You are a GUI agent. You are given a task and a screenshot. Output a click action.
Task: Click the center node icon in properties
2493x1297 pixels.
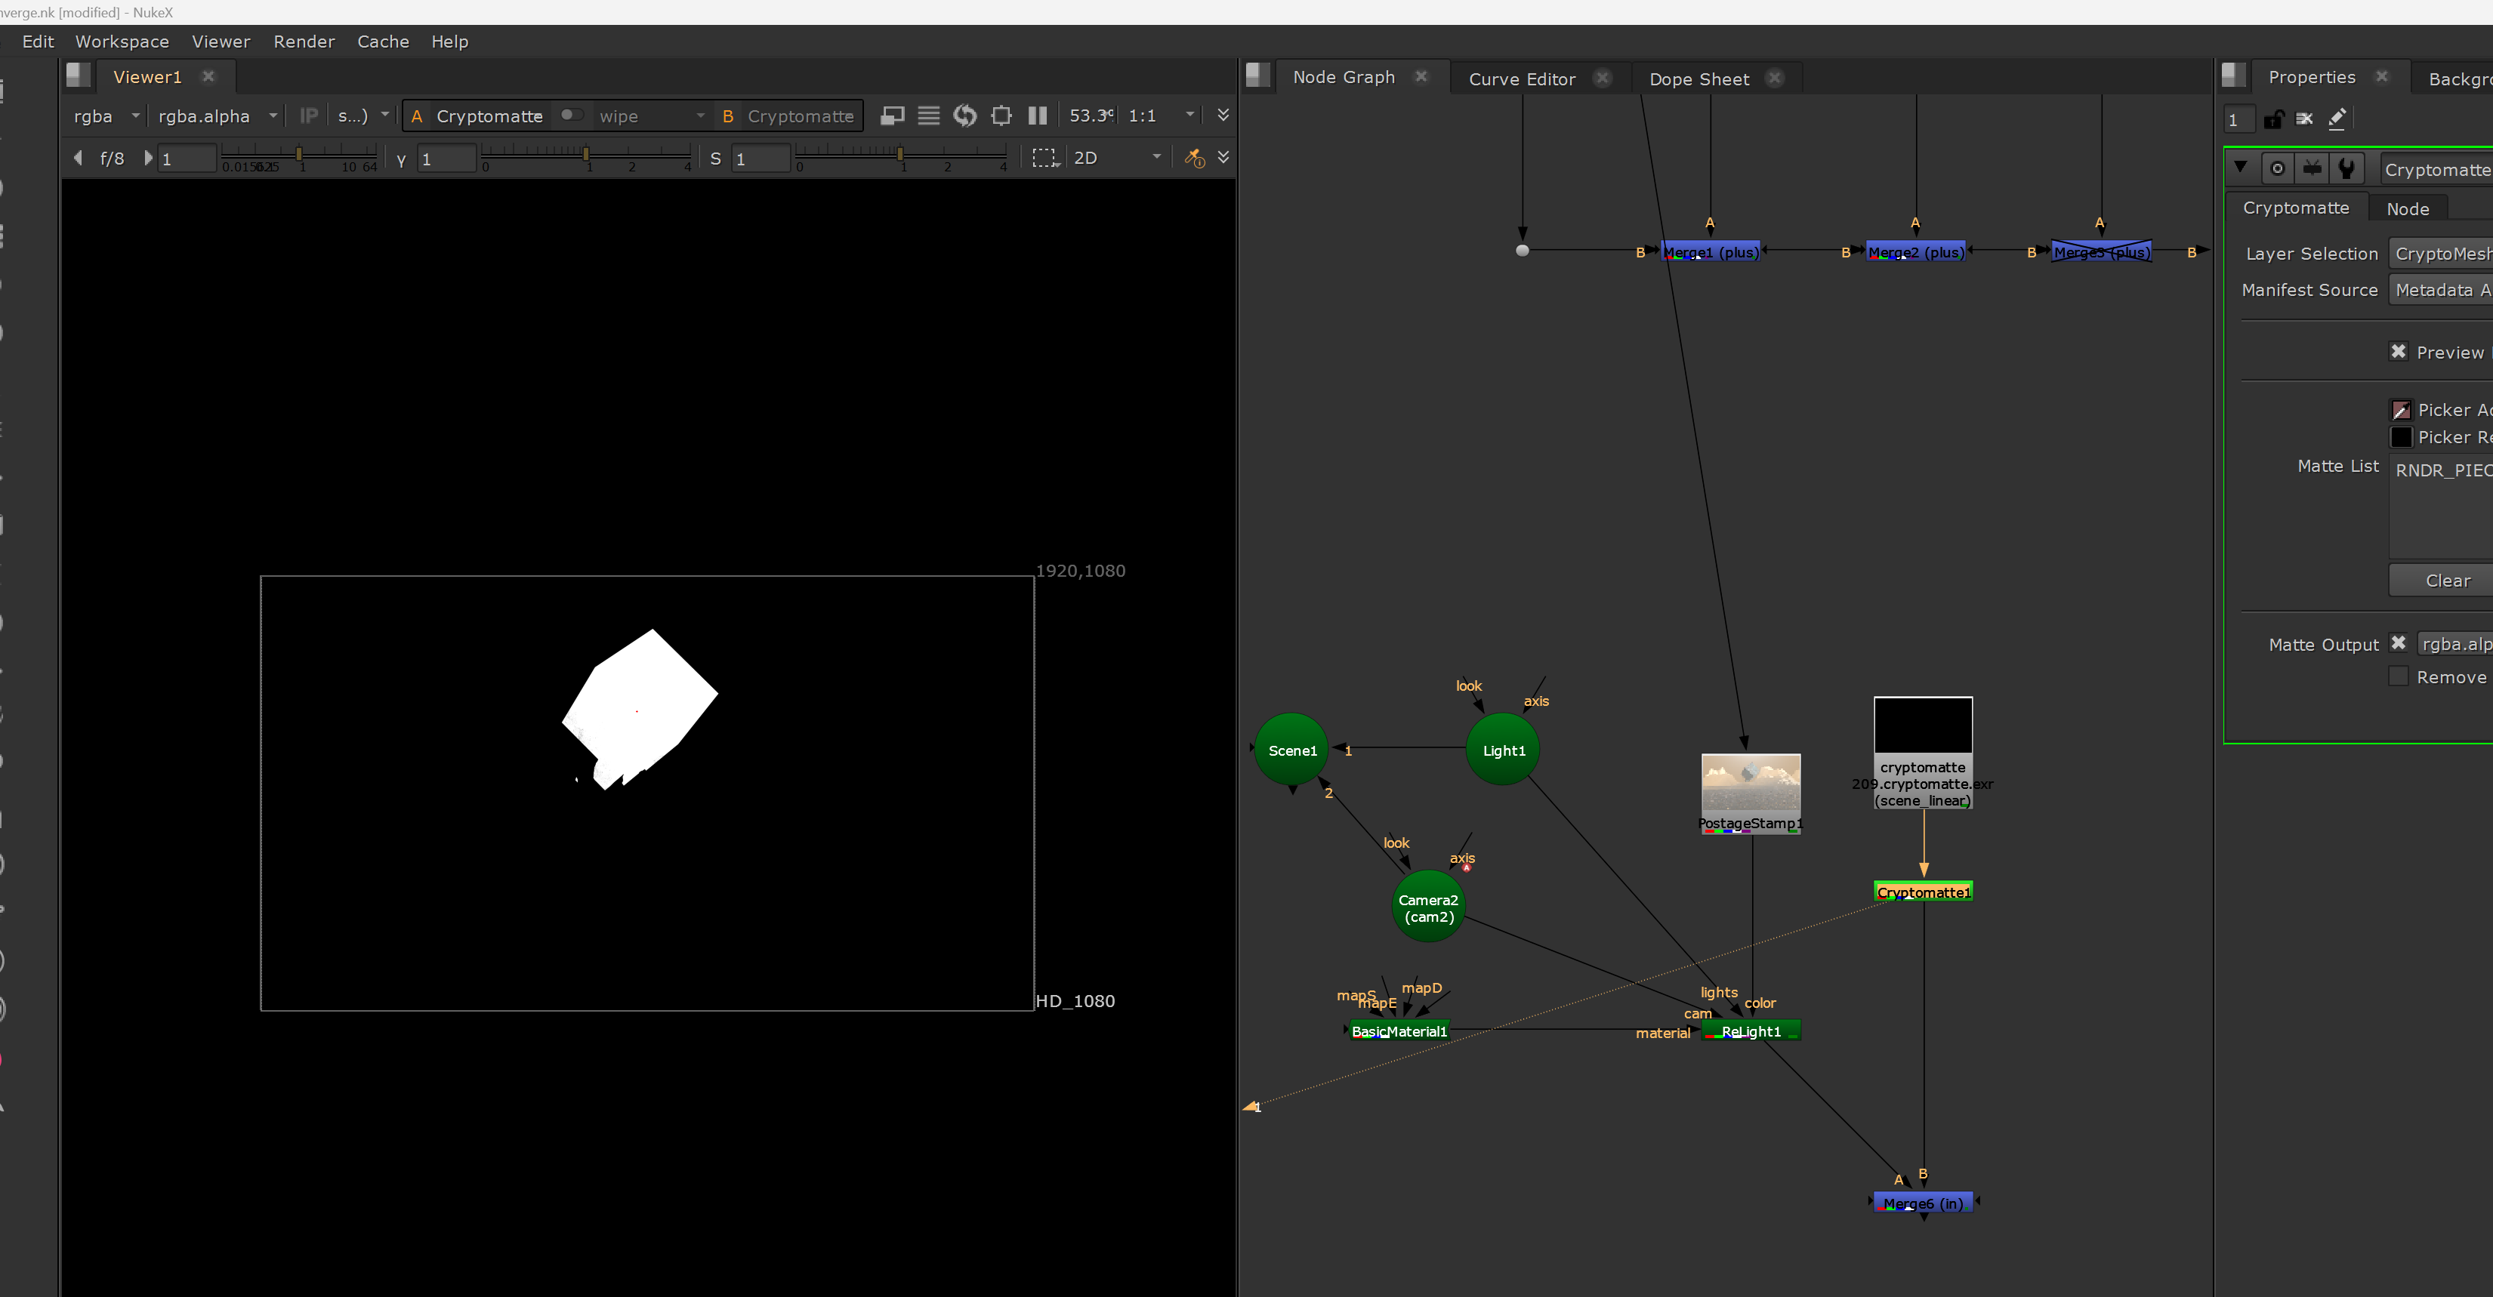2279,169
